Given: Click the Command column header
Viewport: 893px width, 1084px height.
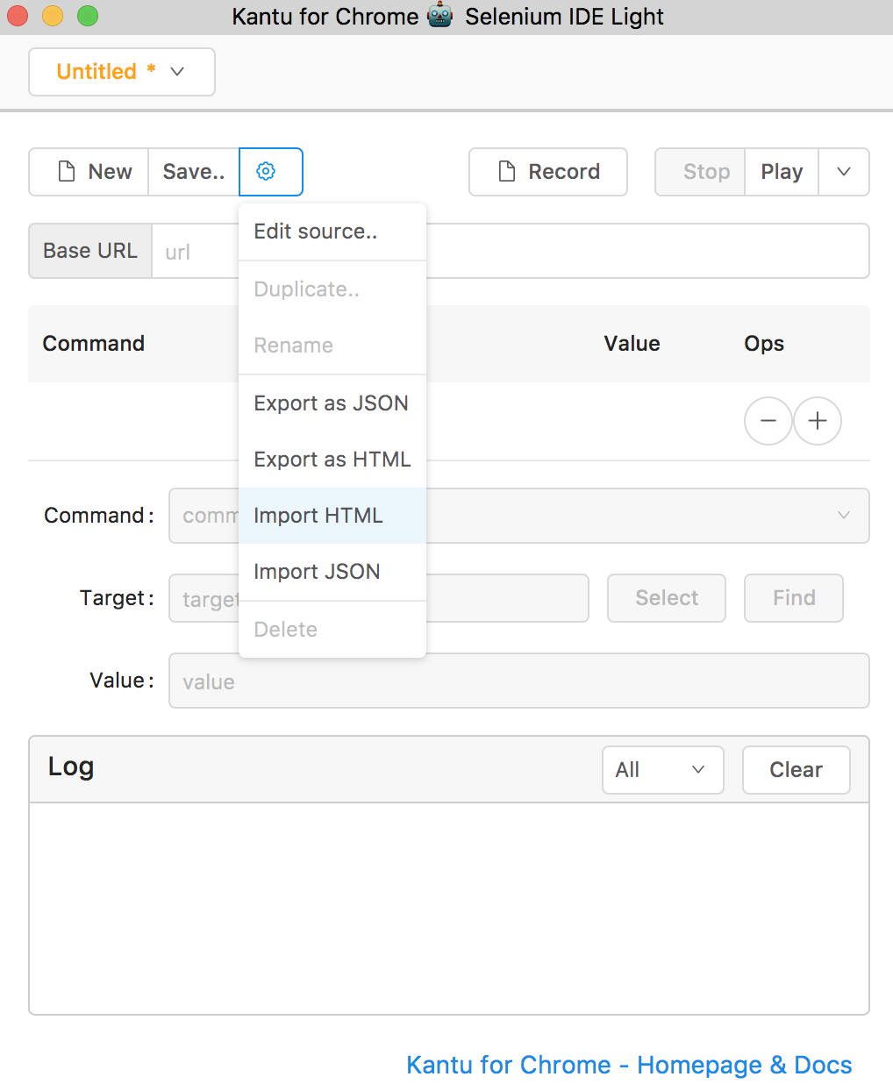Looking at the screenshot, I should coord(94,344).
